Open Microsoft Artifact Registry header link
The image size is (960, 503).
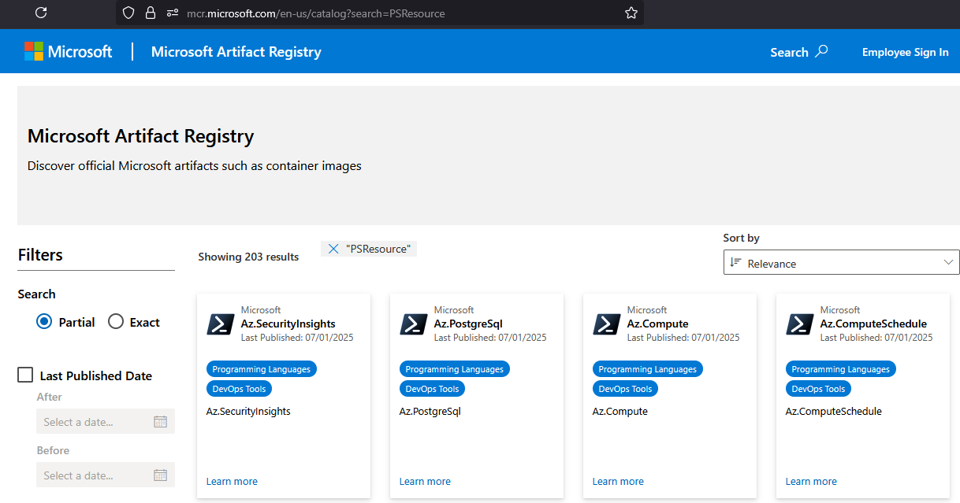236,52
